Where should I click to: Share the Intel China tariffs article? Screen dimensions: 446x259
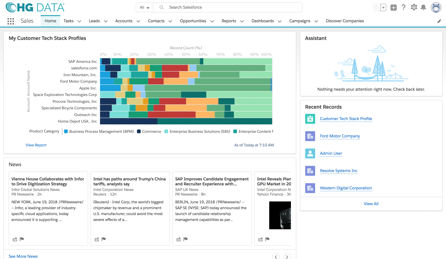click(97, 239)
